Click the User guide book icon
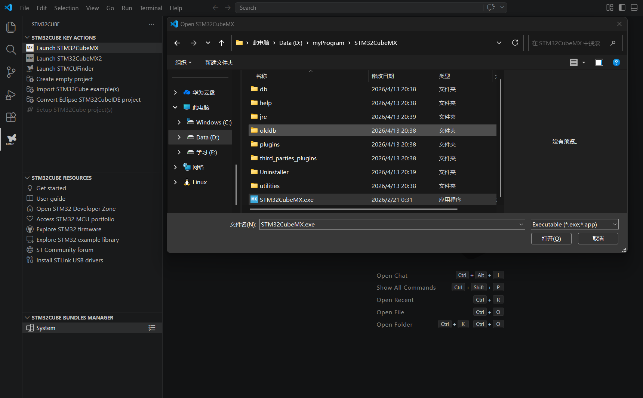Image resolution: width=643 pixels, height=398 pixels. 30,198
